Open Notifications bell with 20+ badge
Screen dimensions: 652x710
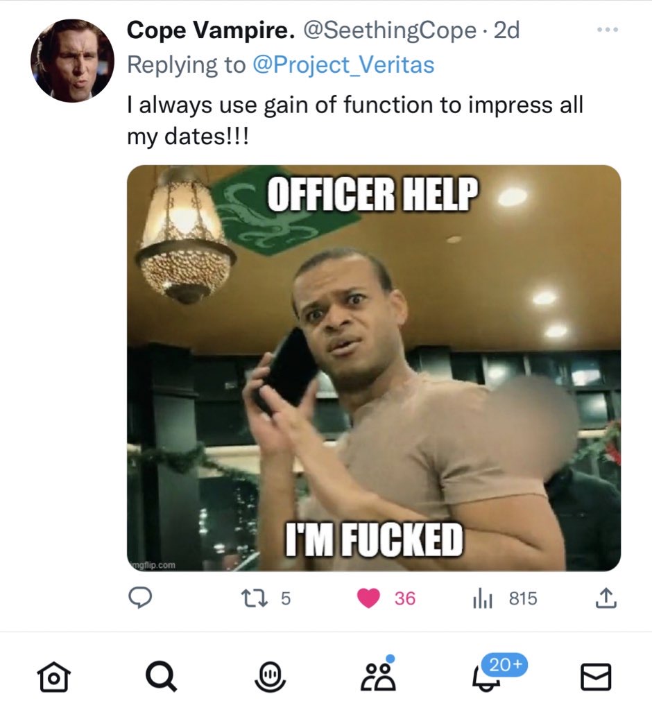488,677
